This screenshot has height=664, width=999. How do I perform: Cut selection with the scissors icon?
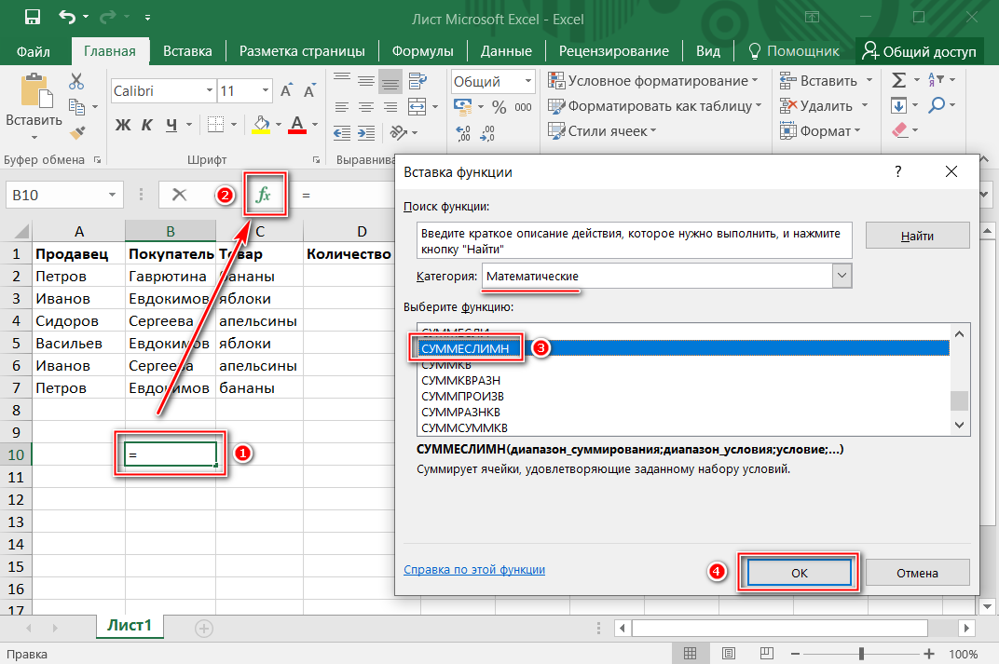(76, 81)
